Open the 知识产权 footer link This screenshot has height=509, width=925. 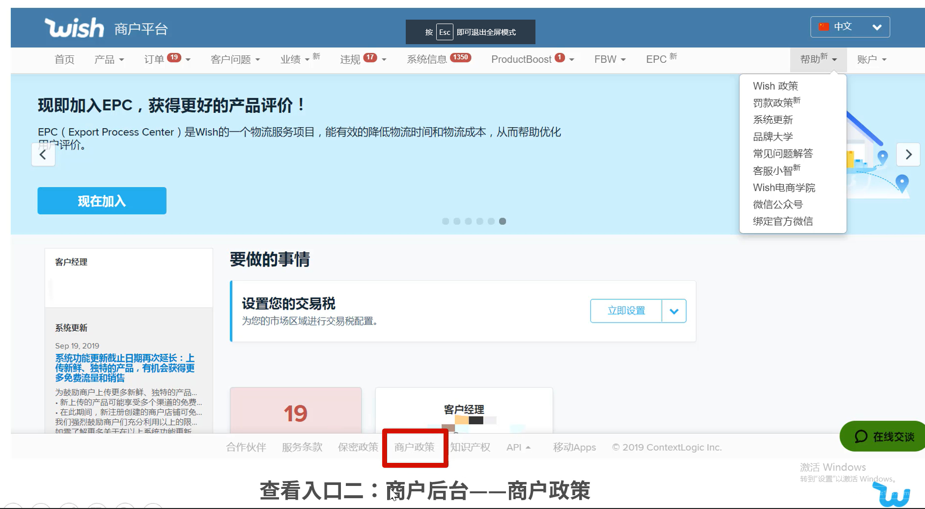coord(470,447)
